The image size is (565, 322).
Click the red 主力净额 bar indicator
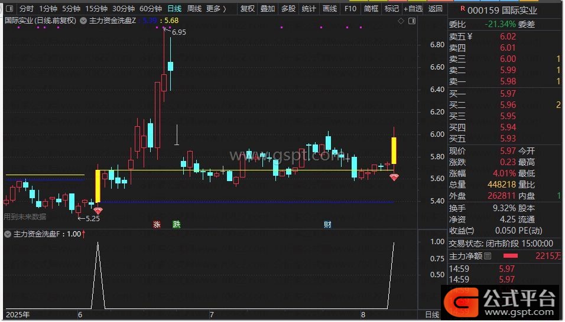(x=510, y=257)
